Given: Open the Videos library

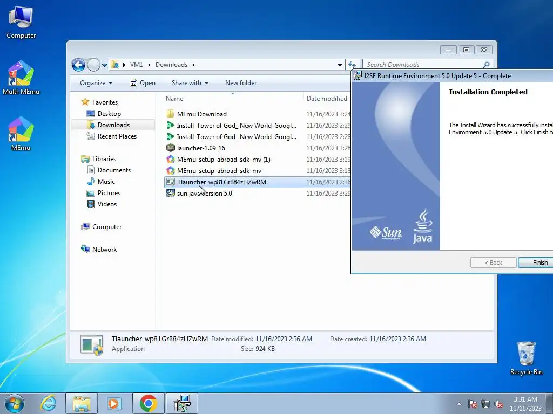Looking at the screenshot, I should click(x=107, y=204).
